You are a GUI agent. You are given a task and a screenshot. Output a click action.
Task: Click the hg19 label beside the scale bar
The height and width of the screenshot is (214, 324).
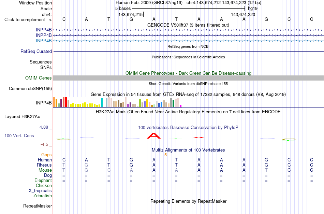click(253, 9)
